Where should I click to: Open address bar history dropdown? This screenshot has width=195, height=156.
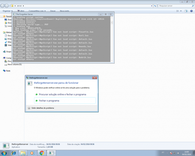[x=151, y=6]
